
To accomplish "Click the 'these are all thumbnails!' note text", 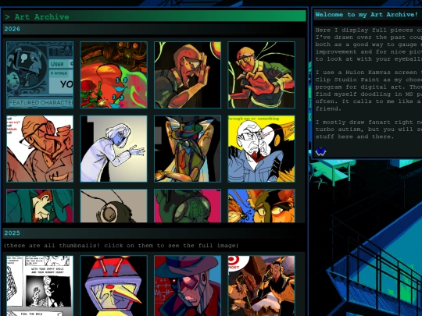I will click(x=121, y=245).
